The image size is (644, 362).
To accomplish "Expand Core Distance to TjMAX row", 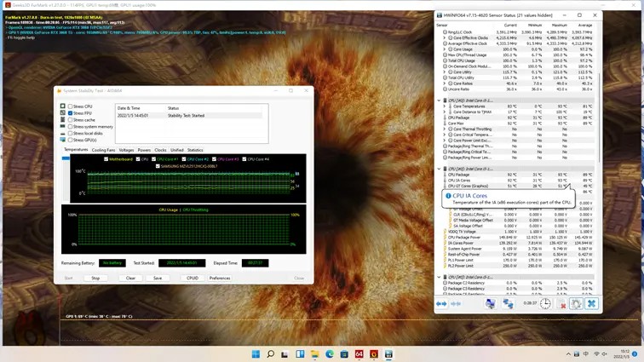I will 444,112.
